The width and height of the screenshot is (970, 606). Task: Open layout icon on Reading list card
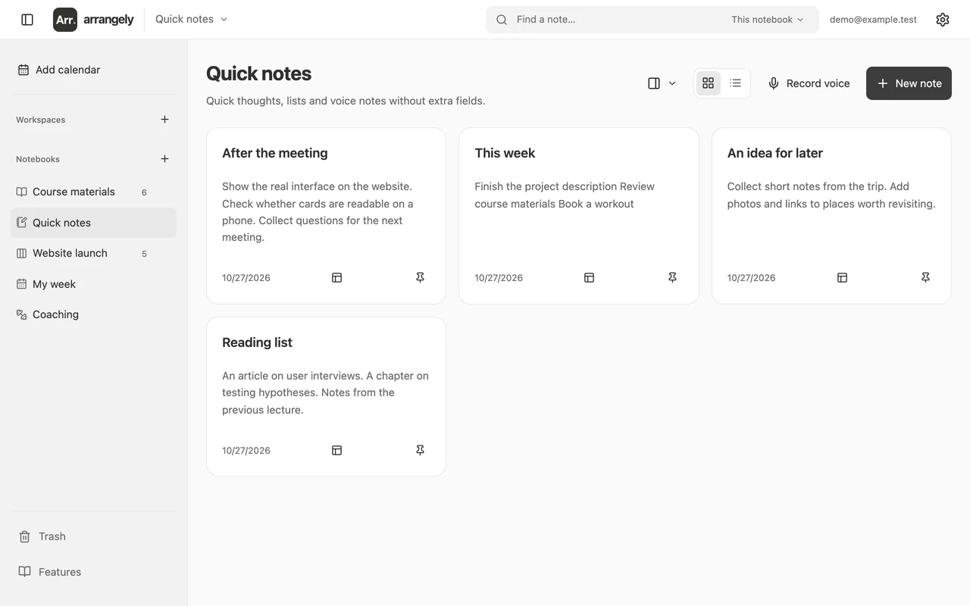(x=336, y=451)
